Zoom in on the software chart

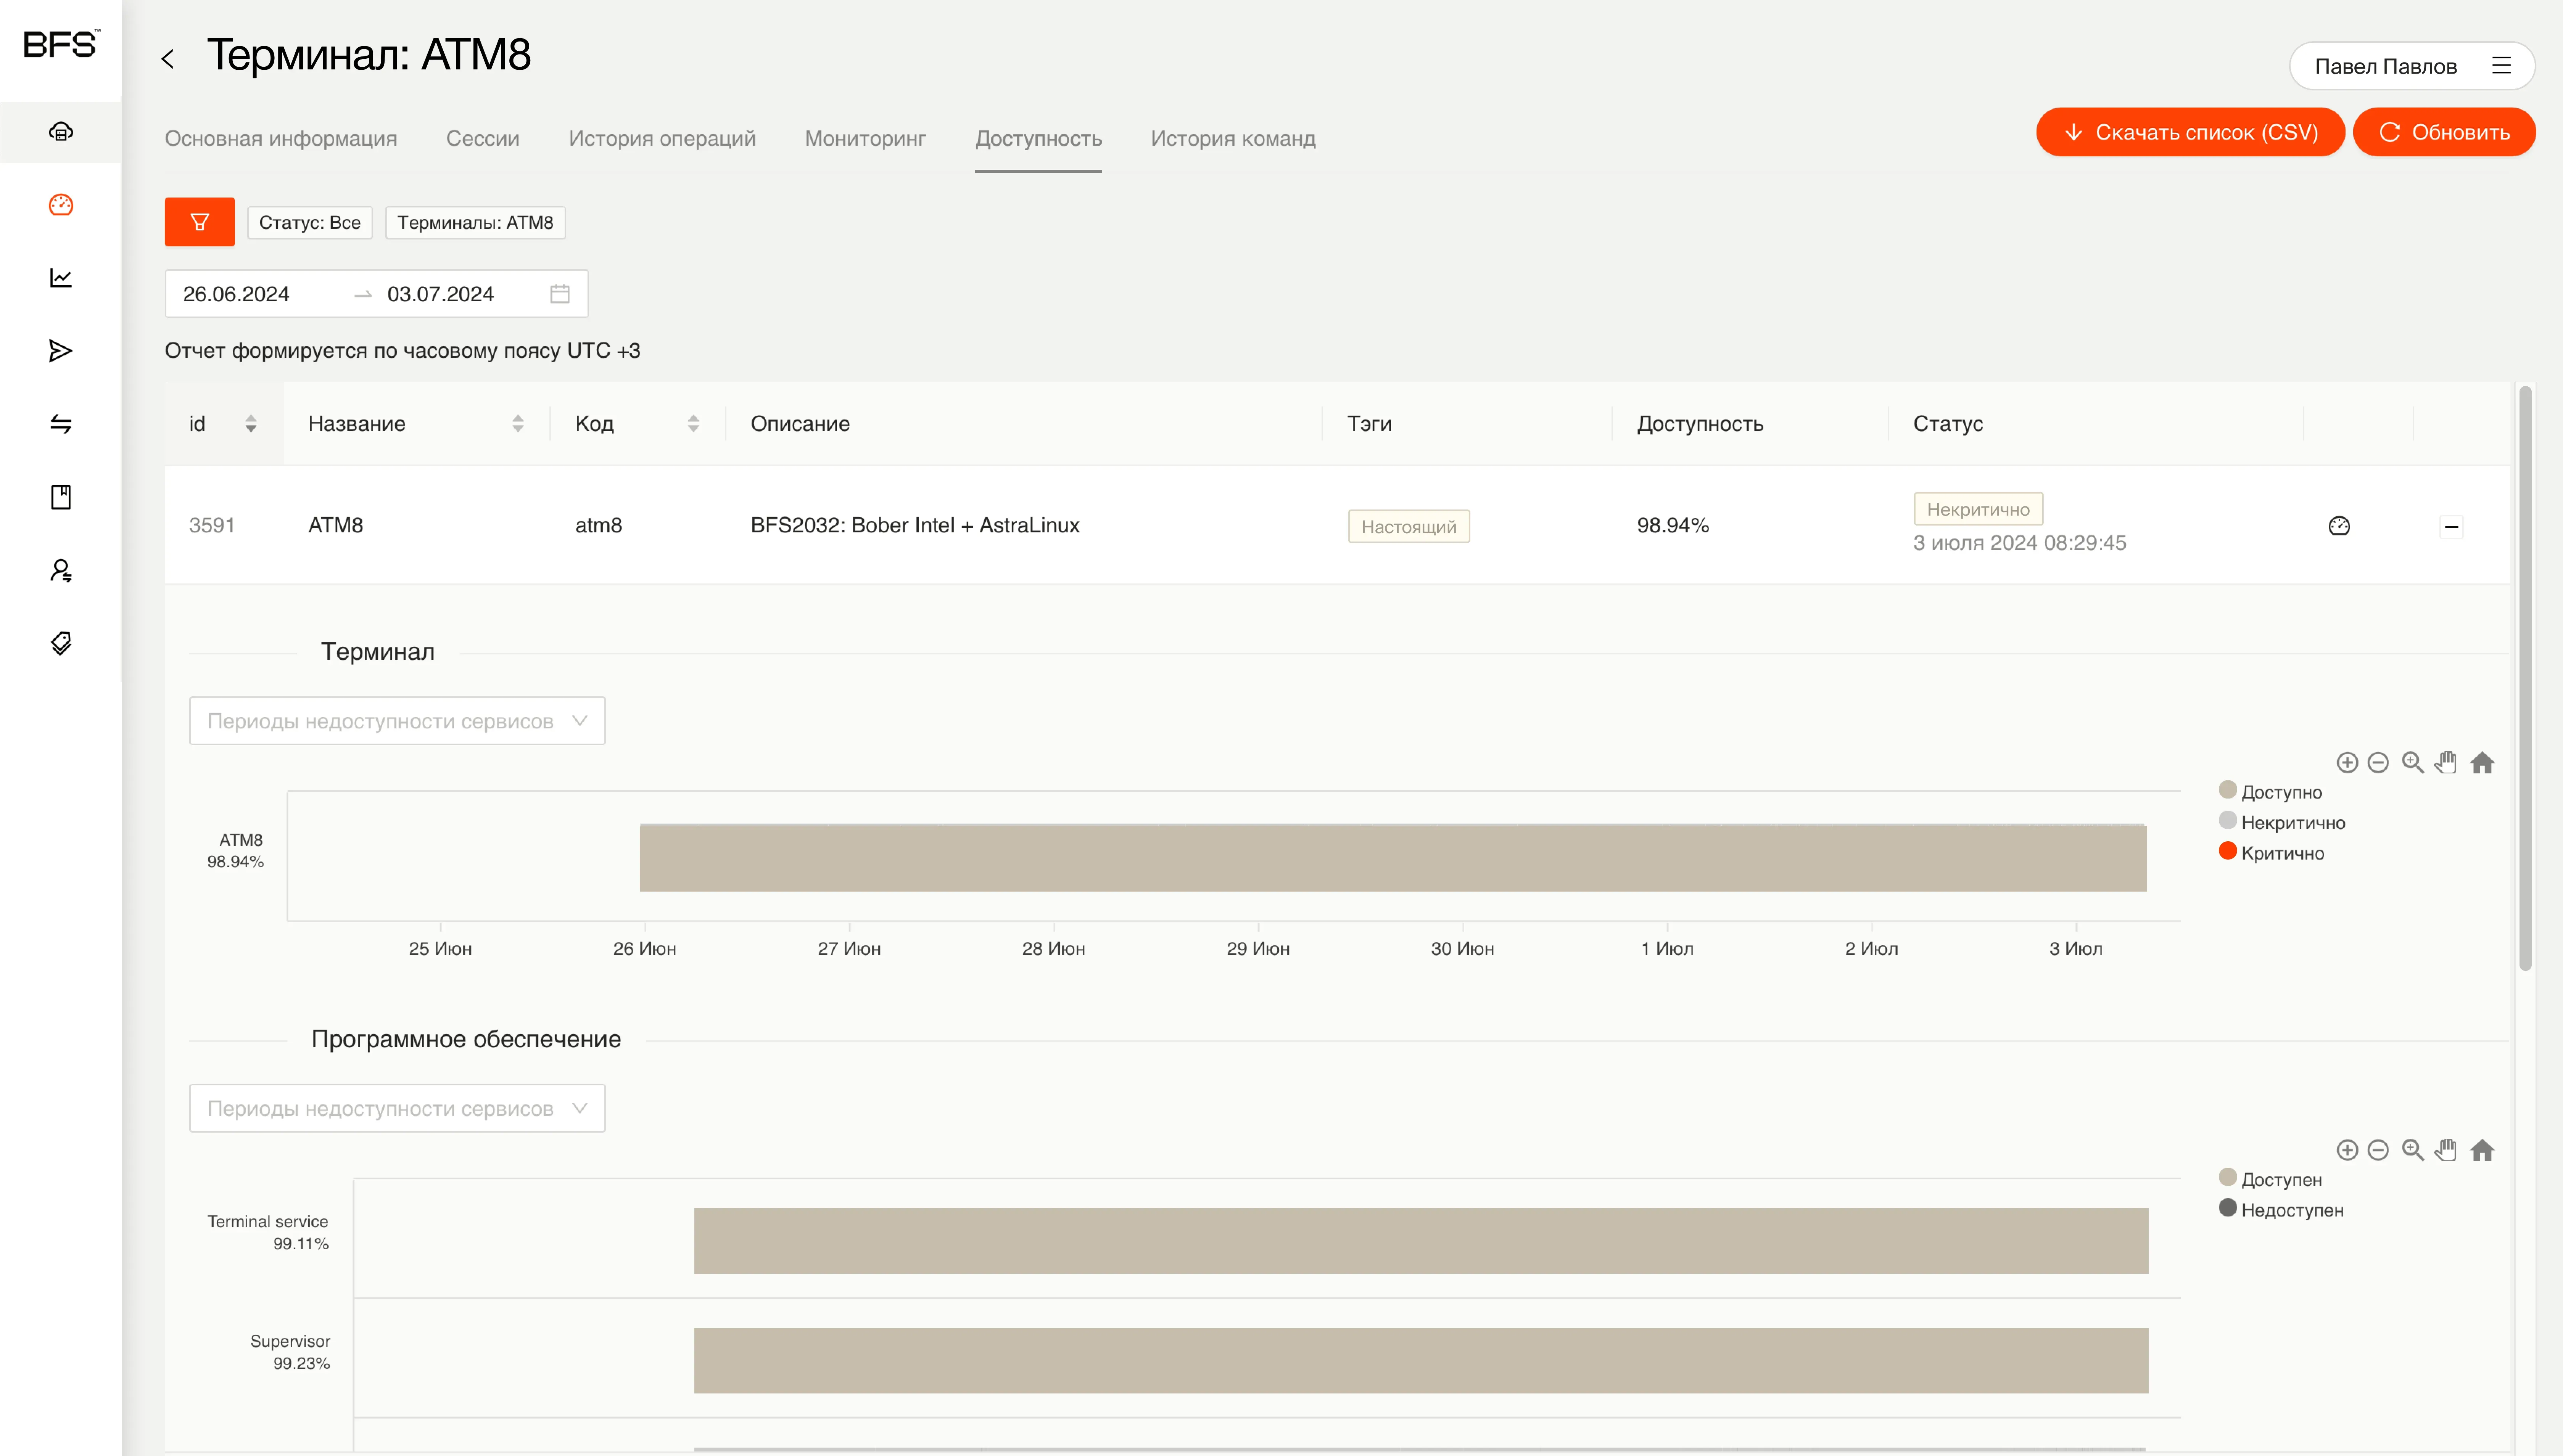[x=2347, y=1150]
